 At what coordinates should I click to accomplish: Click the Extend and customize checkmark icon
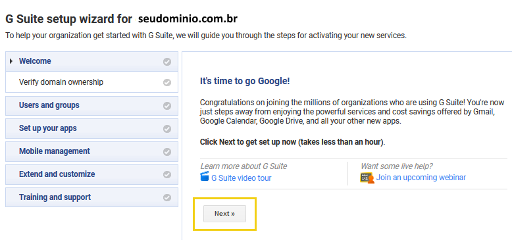(x=167, y=174)
